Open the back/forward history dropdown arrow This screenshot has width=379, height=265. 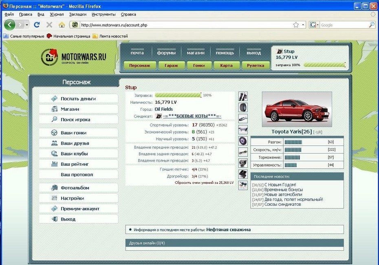tap(27, 25)
